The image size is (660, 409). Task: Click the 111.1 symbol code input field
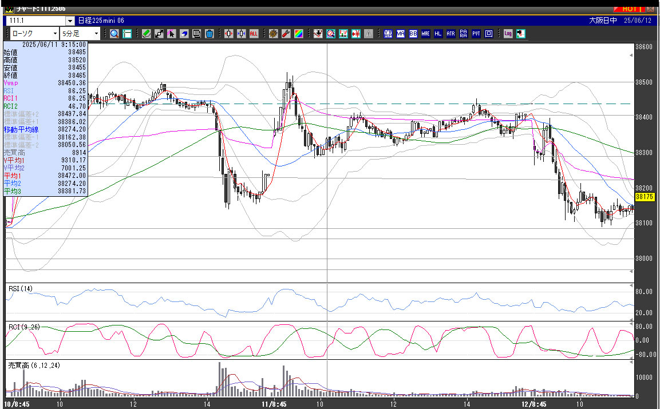tap(36, 21)
